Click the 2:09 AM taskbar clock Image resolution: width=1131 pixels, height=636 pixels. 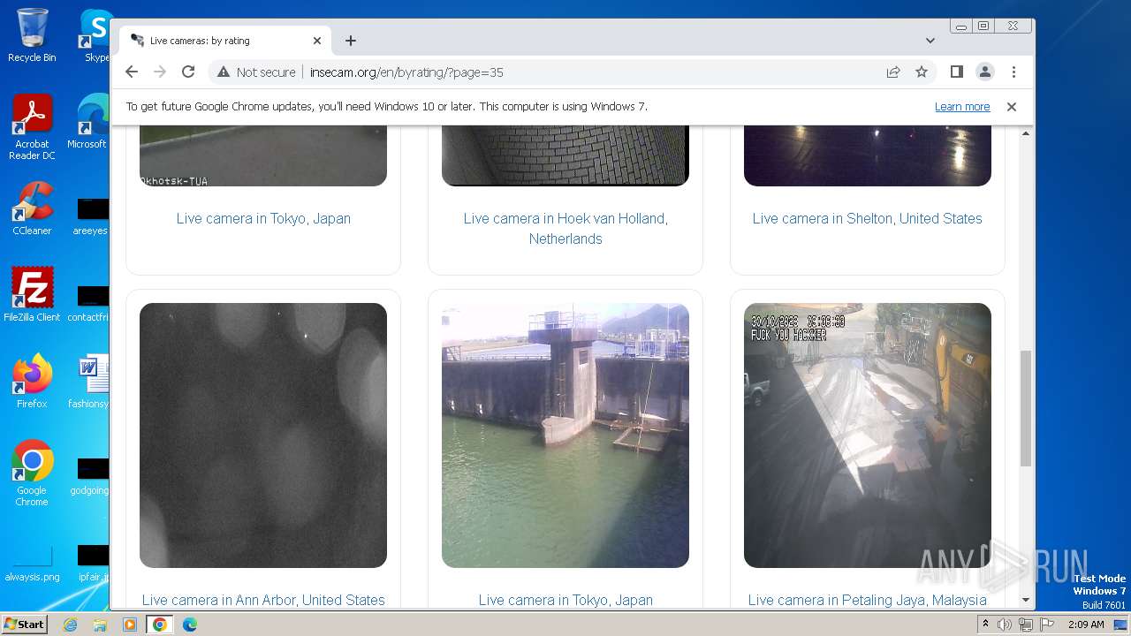coord(1086,625)
